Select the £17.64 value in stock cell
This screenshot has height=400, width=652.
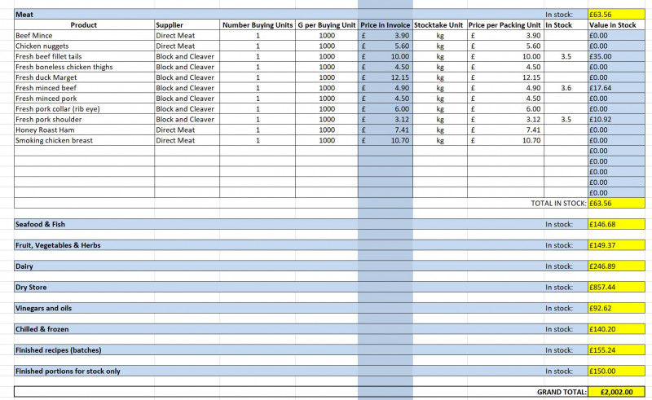point(616,88)
